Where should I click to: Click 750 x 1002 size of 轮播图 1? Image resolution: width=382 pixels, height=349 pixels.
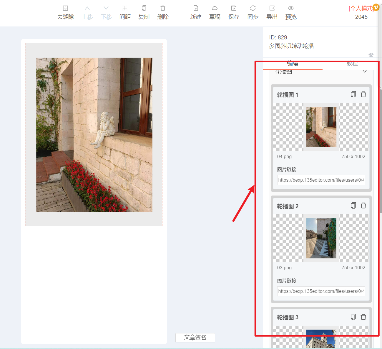pos(353,156)
